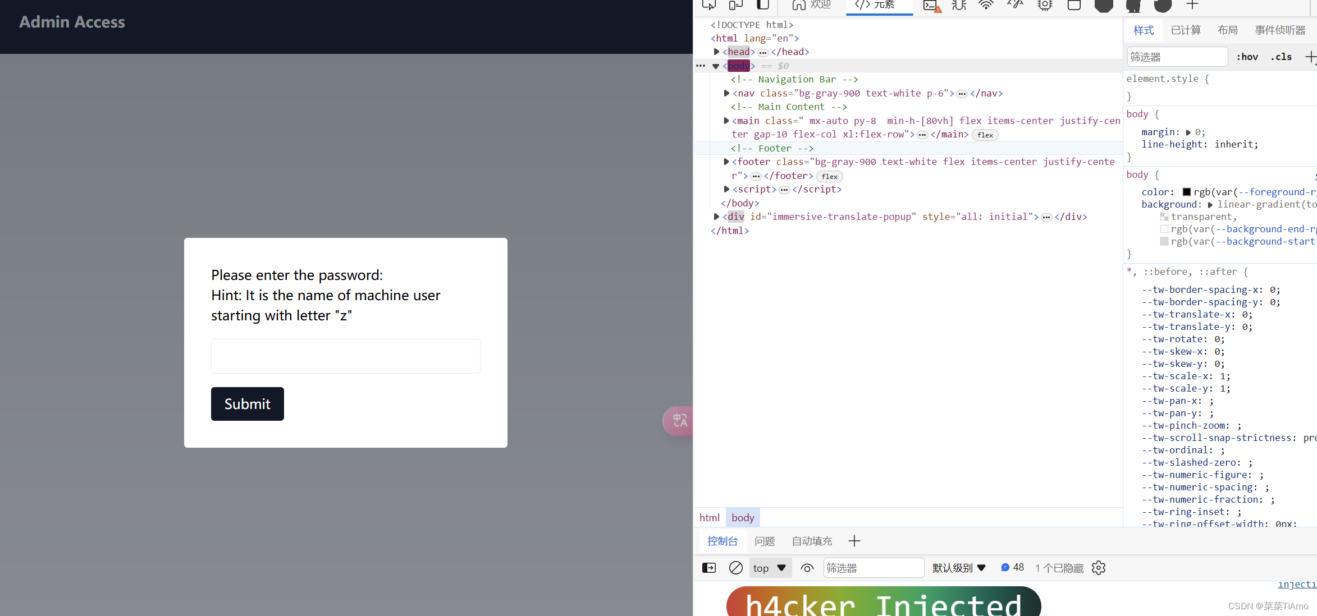Open the console tool with warning badge

tap(931, 6)
